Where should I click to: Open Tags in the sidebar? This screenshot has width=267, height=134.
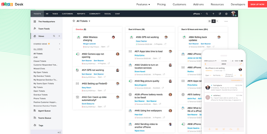click(x=41, y=125)
